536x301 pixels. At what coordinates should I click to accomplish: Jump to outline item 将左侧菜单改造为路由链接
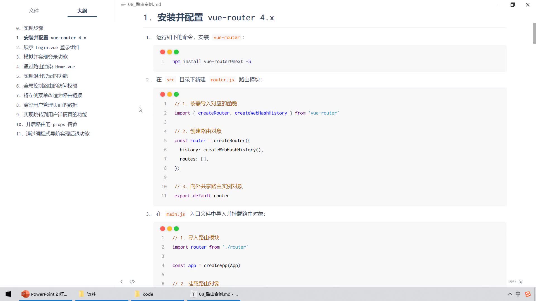[49, 95]
